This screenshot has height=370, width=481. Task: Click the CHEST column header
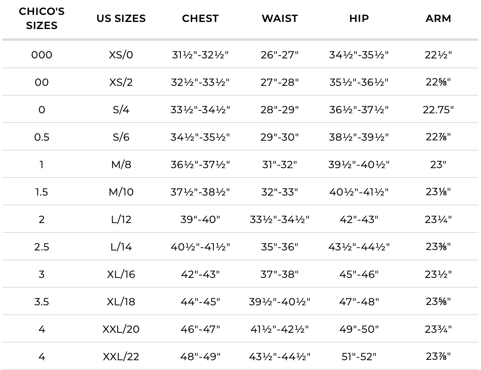click(x=200, y=18)
